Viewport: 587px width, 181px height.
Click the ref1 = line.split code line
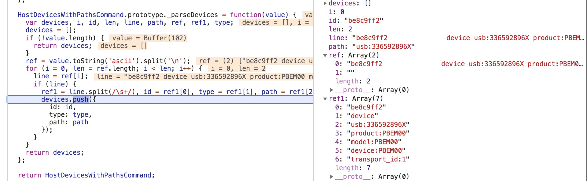click(177, 92)
